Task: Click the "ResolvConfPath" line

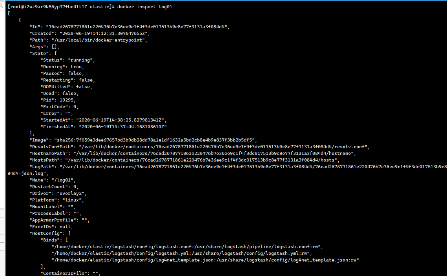Action: pyautogui.click(x=199, y=147)
